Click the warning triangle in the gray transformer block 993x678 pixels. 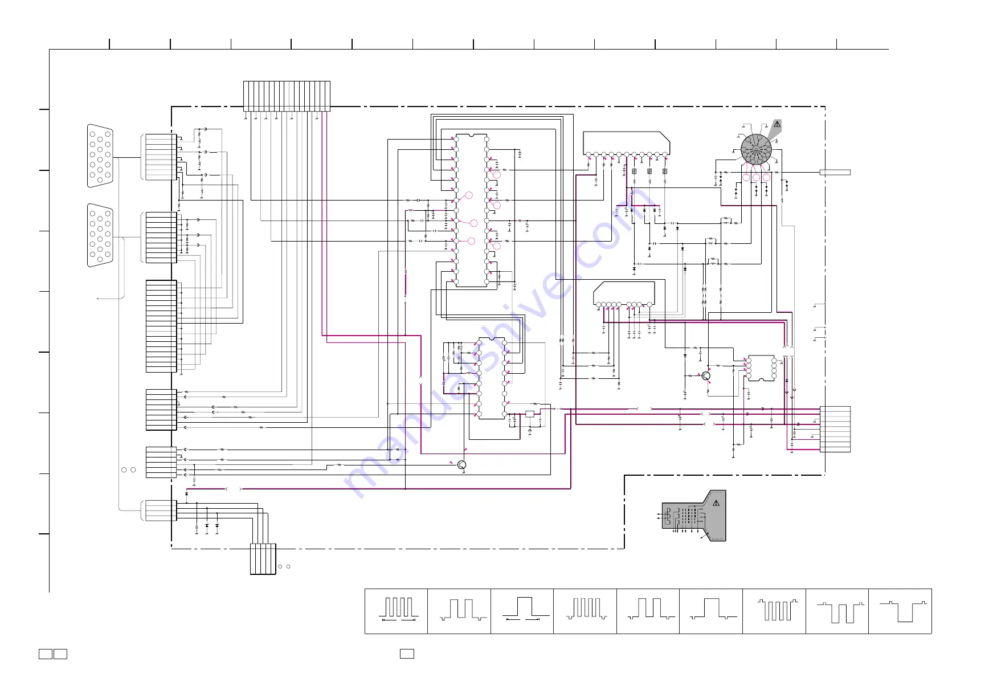coord(716,503)
